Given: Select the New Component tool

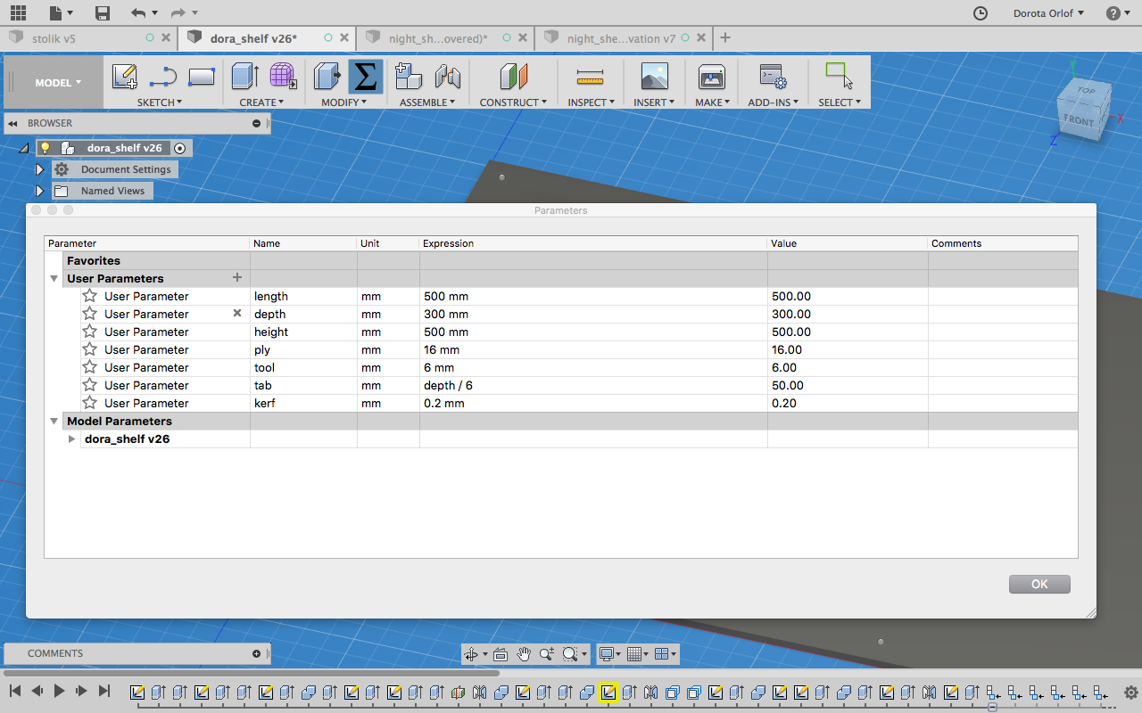Looking at the screenshot, I should coord(409,77).
